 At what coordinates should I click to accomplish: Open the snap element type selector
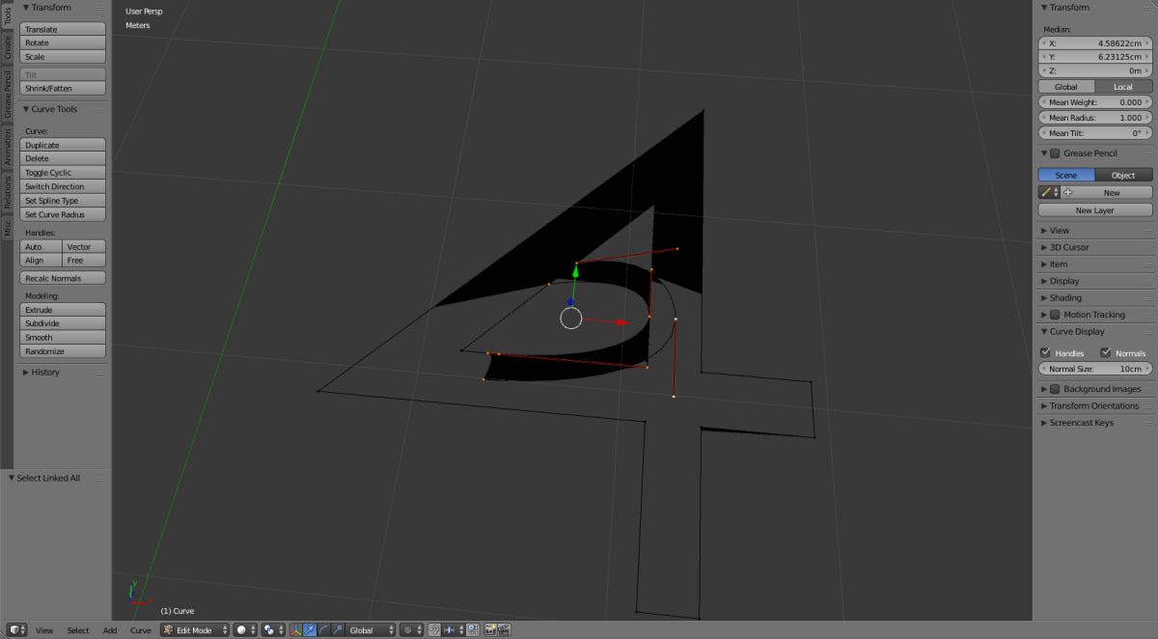pyautogui.click(x=453, y=629)
